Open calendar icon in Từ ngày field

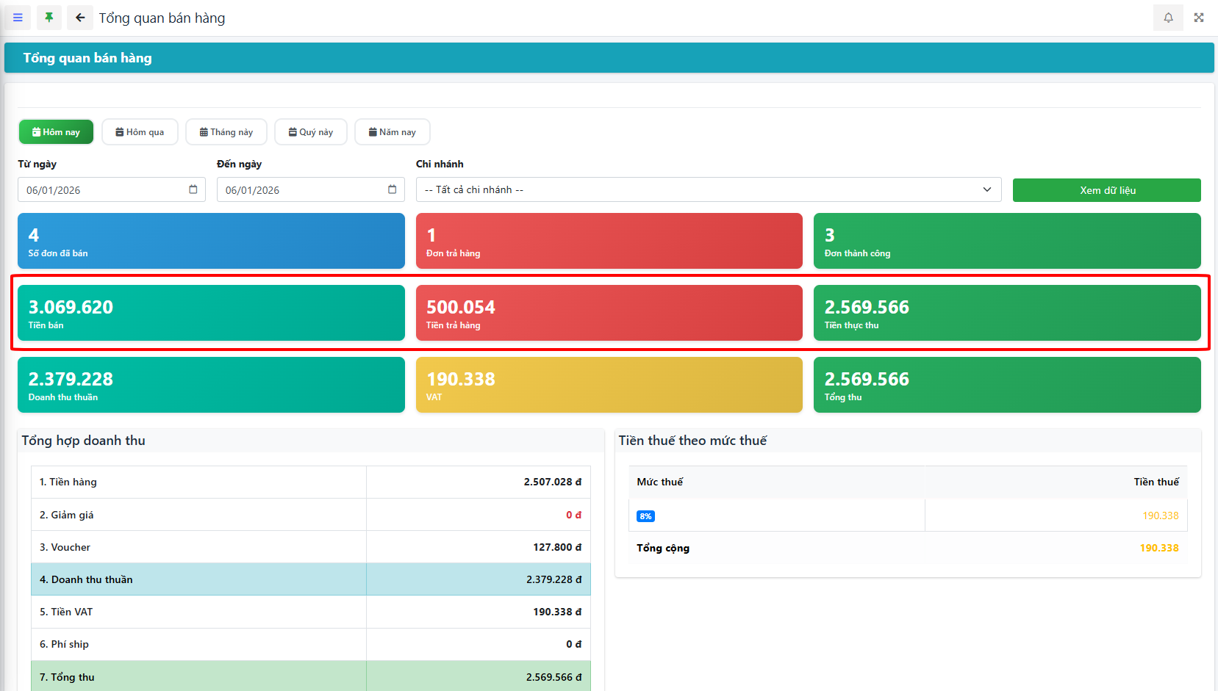point(193,189)
